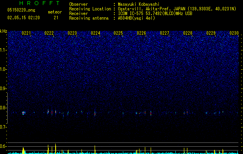Click the 0230 time marker
Screen dimensions: 243x154
[x=234, y=33]
